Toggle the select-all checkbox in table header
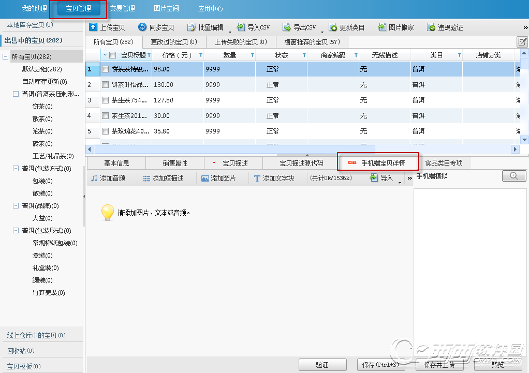Image resolution: width=529 pixels, height=373 pixels. click(113, 55)
